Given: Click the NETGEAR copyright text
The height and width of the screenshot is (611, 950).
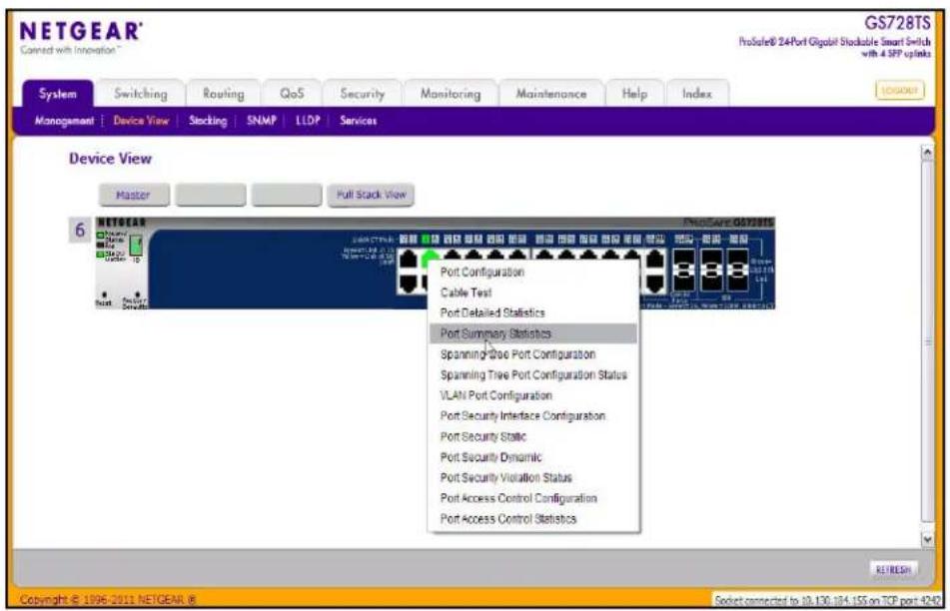Looking at the screenshot, I should coord(108,599).
